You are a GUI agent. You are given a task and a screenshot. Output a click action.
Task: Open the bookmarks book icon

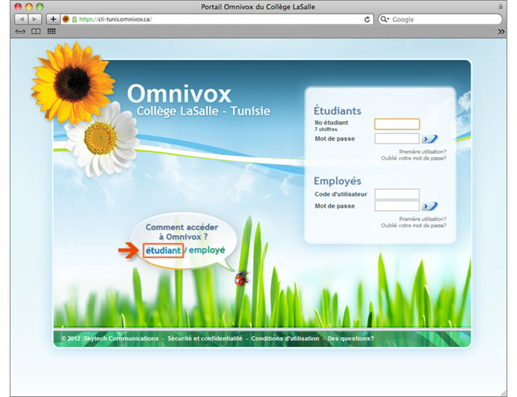tap(36, 32)
